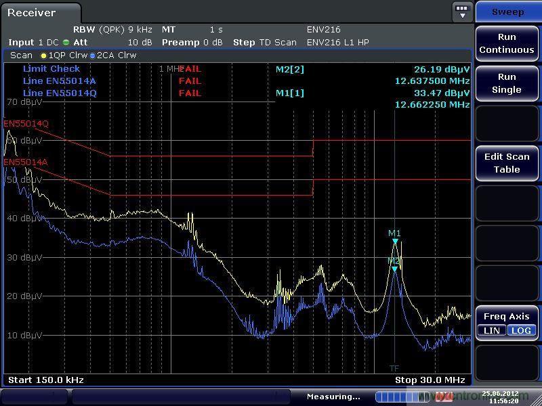Switch frequency axis to LOG
The width and height of the screenshot is (542, 406).
tap(521, 330)
